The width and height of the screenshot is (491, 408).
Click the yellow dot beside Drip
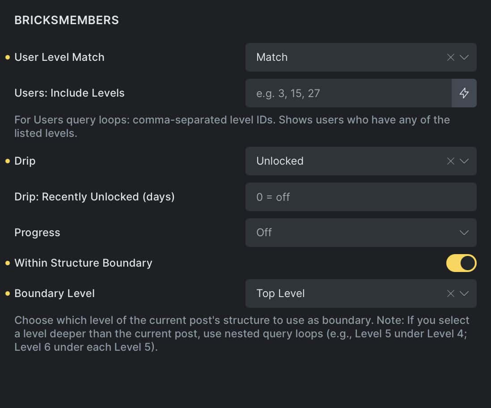pyautogui.click(x=7, y=161)
